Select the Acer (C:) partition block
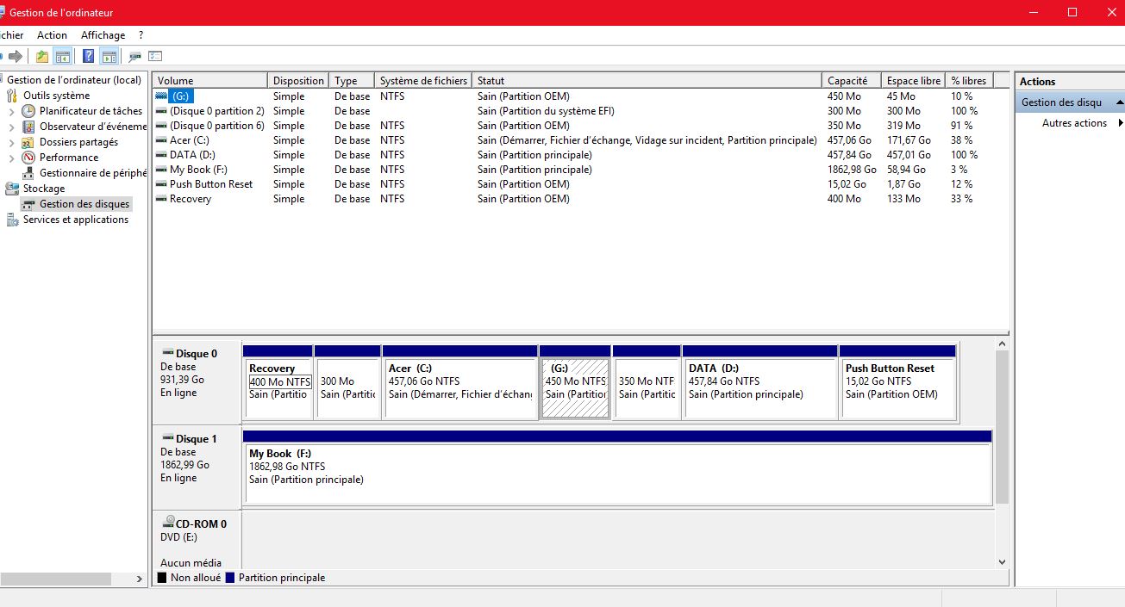 pos(460,387)
